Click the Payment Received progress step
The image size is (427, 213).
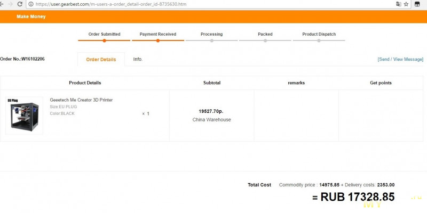click(158, 37)
